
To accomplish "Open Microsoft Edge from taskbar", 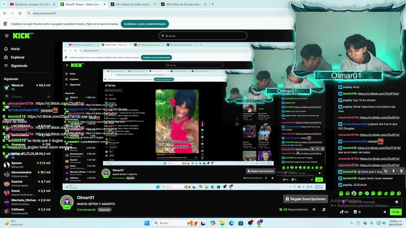I will click(232, 223).
